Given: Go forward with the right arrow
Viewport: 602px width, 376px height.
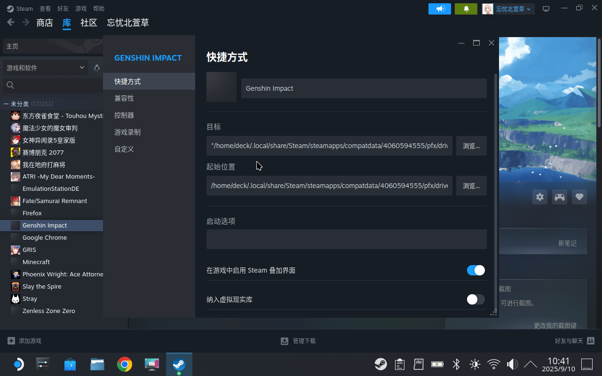Looking at the screenshot, I should [26, 22].
